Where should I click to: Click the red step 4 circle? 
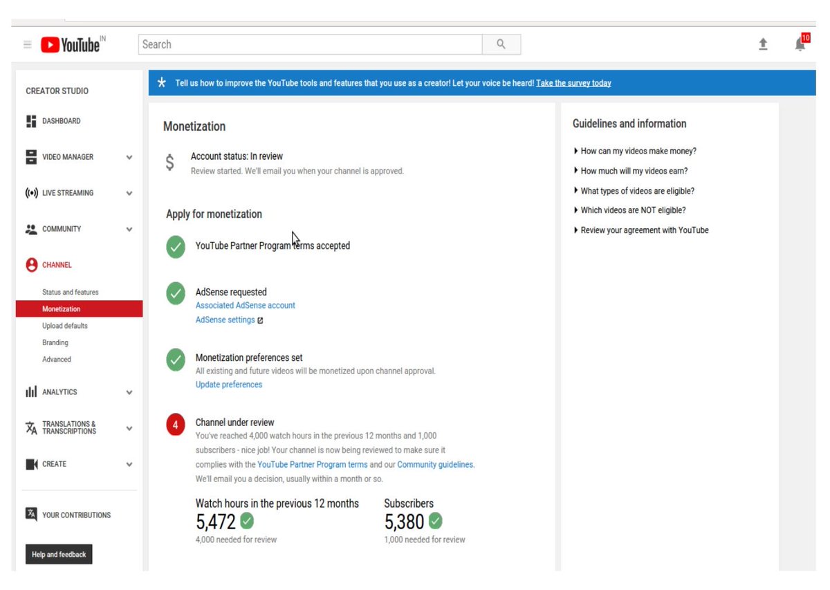tap(176, 425)
